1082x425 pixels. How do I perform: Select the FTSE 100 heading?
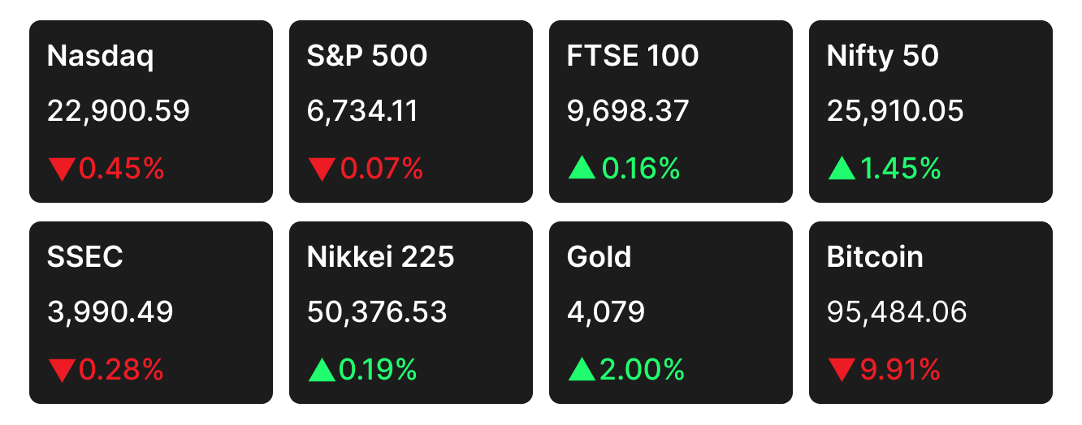pyautogui.click(x=633, y=56)
